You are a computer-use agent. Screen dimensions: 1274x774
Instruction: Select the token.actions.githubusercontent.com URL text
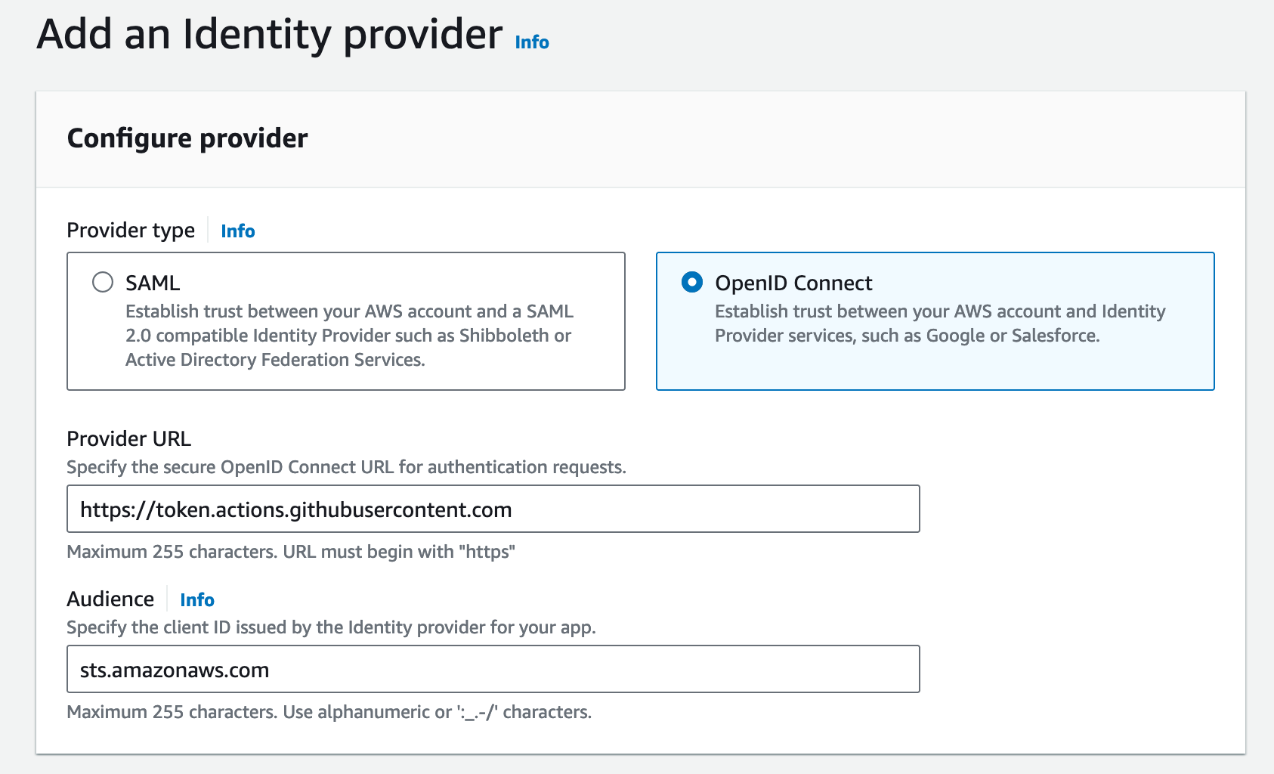(295, 509)
